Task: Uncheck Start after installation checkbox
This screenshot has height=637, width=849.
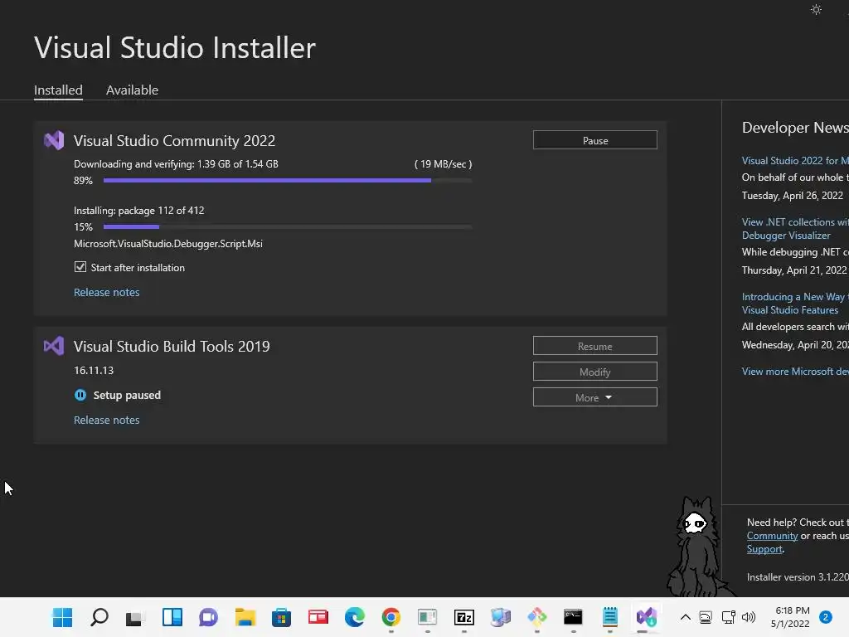Action: 80,267
